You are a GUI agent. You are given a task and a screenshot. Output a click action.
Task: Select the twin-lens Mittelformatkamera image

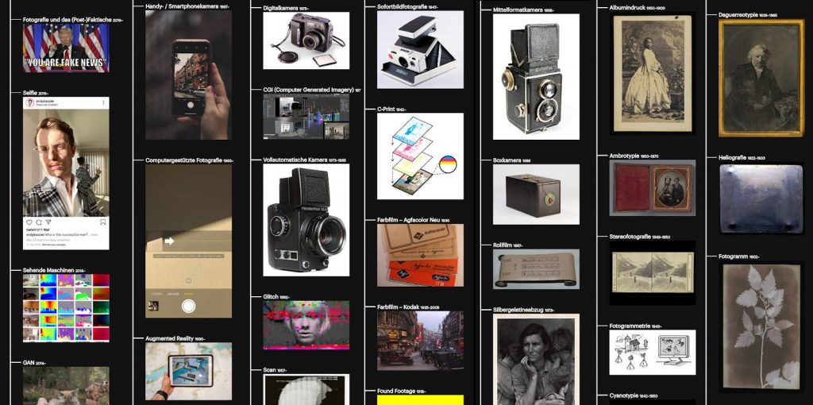point(536,77)
